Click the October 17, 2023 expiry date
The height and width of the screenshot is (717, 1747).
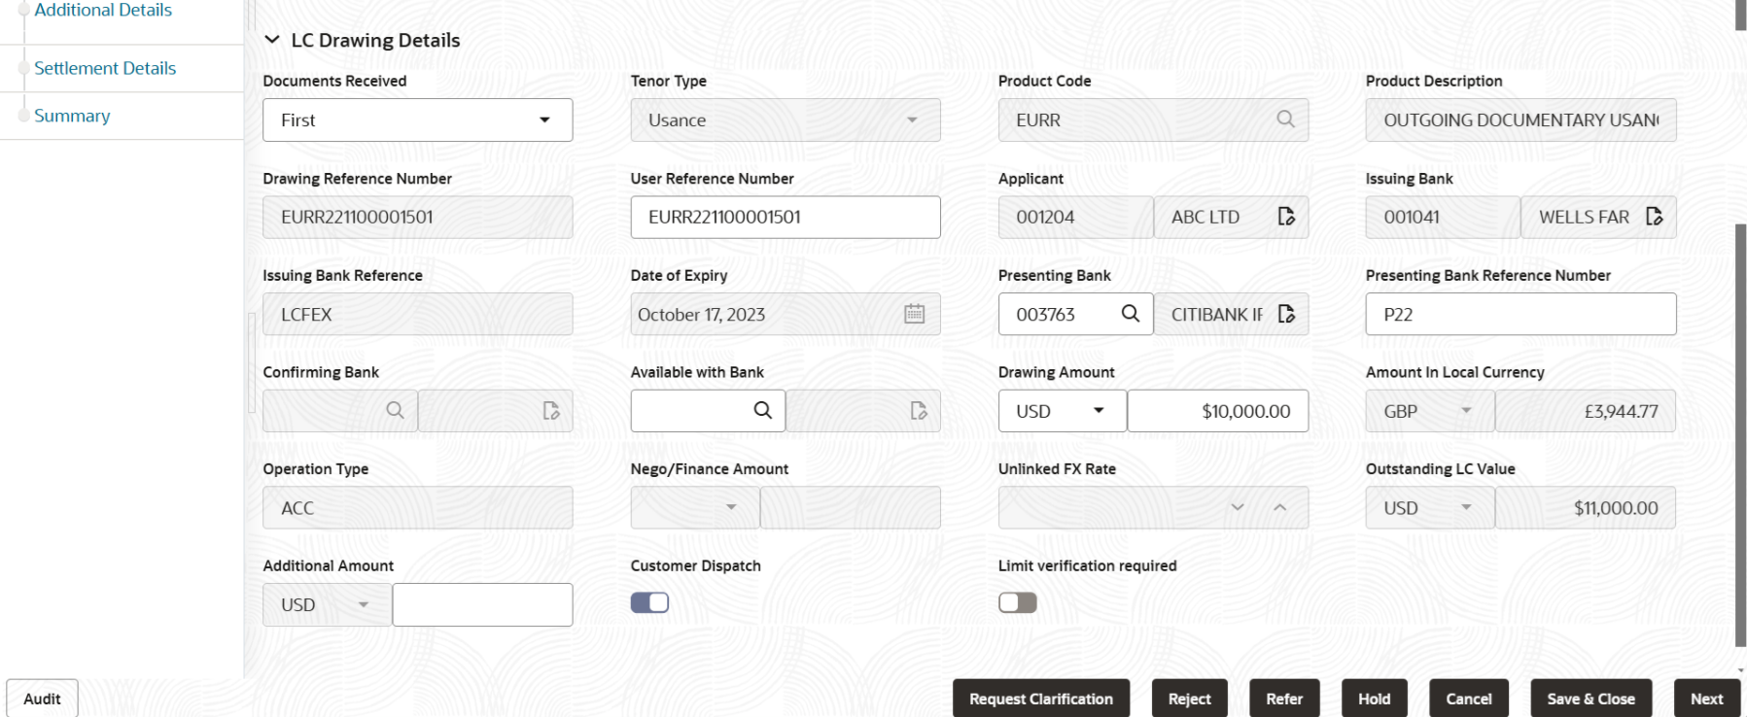click(x=701, y=314)
